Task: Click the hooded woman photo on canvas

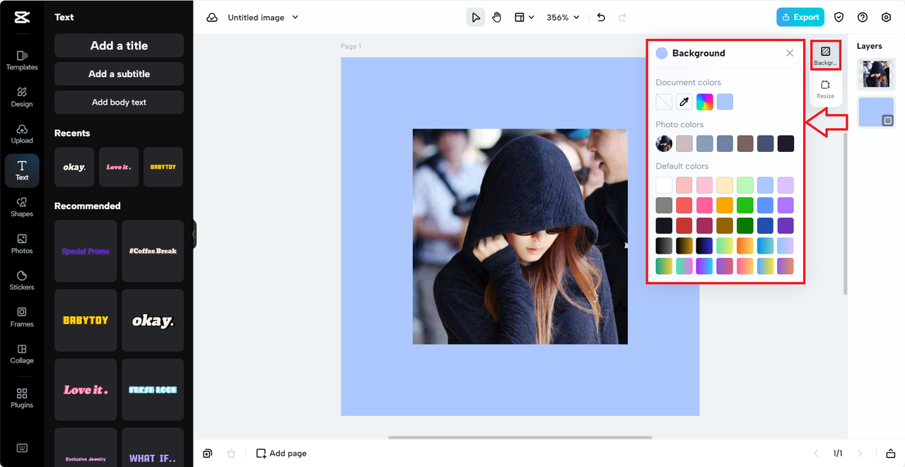Action: [520, 236]
